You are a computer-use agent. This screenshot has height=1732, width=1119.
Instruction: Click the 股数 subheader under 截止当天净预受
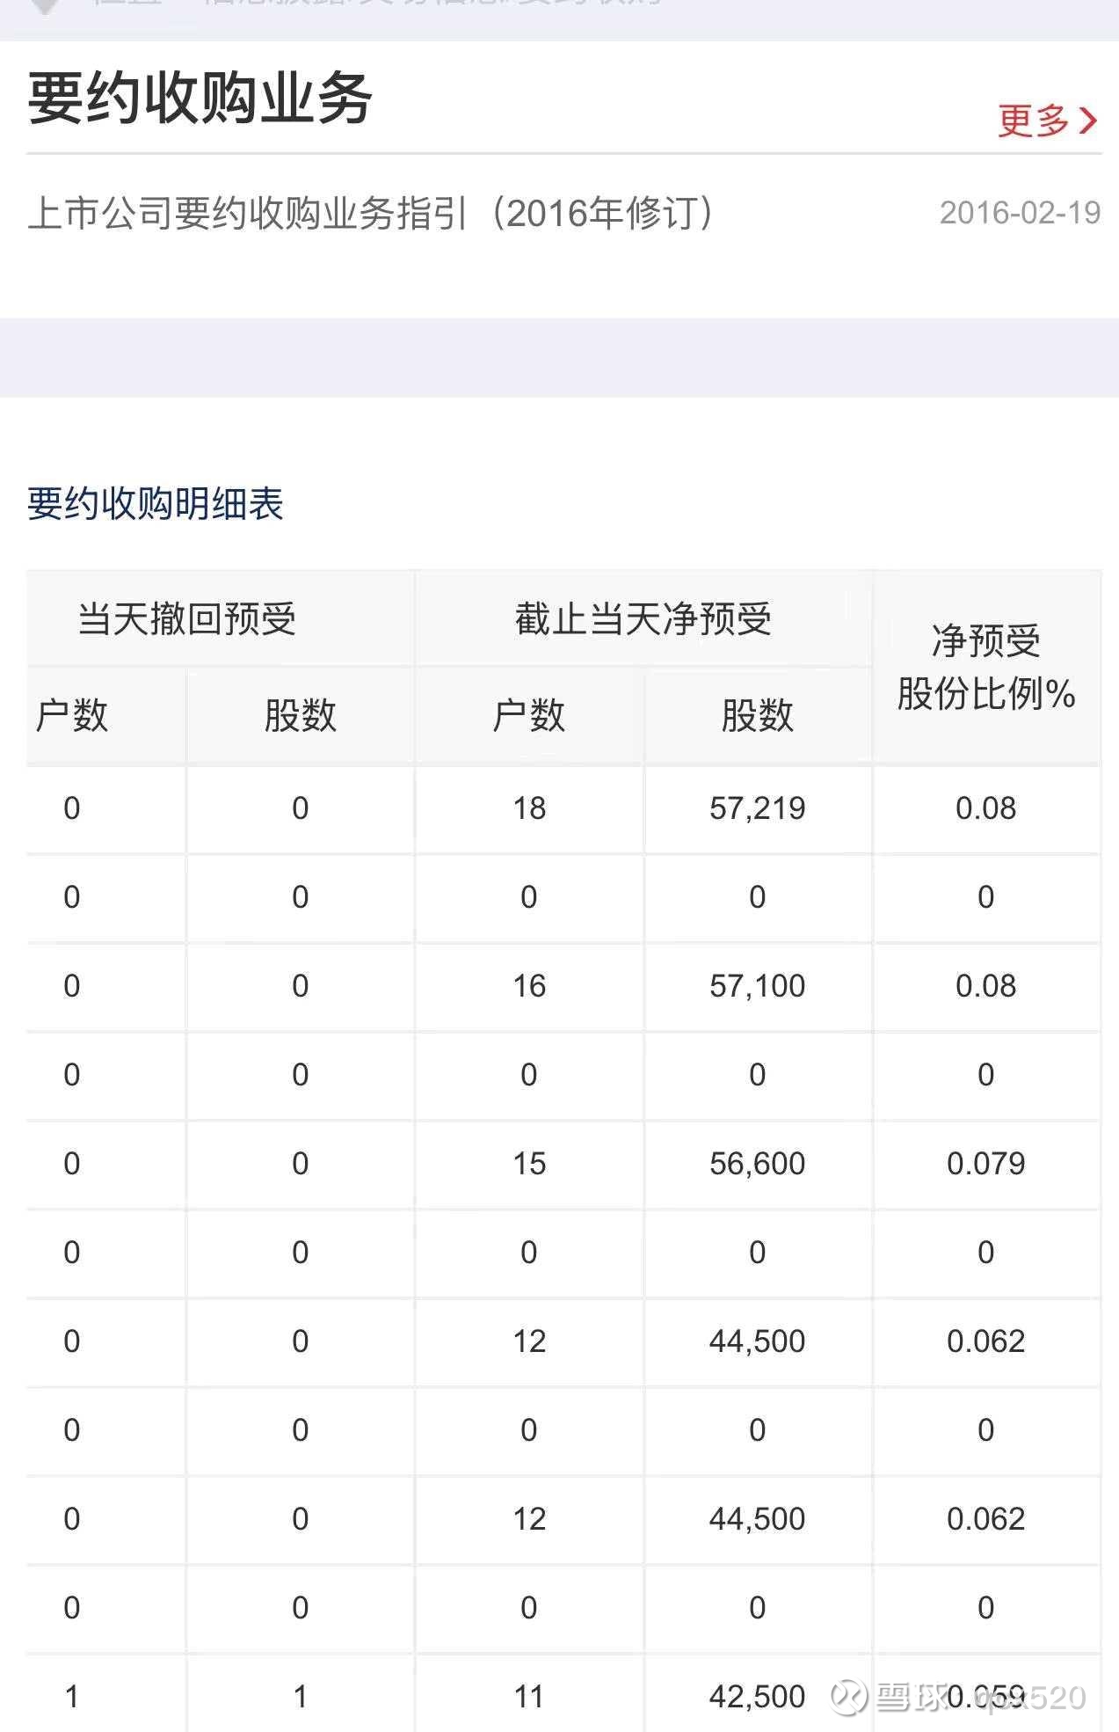tap(758, 715)
